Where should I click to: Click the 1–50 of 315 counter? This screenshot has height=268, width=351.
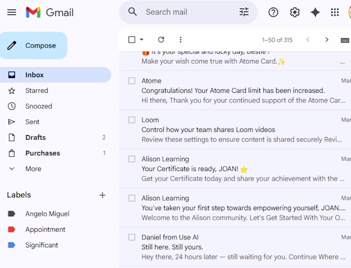tap(277, 40)
